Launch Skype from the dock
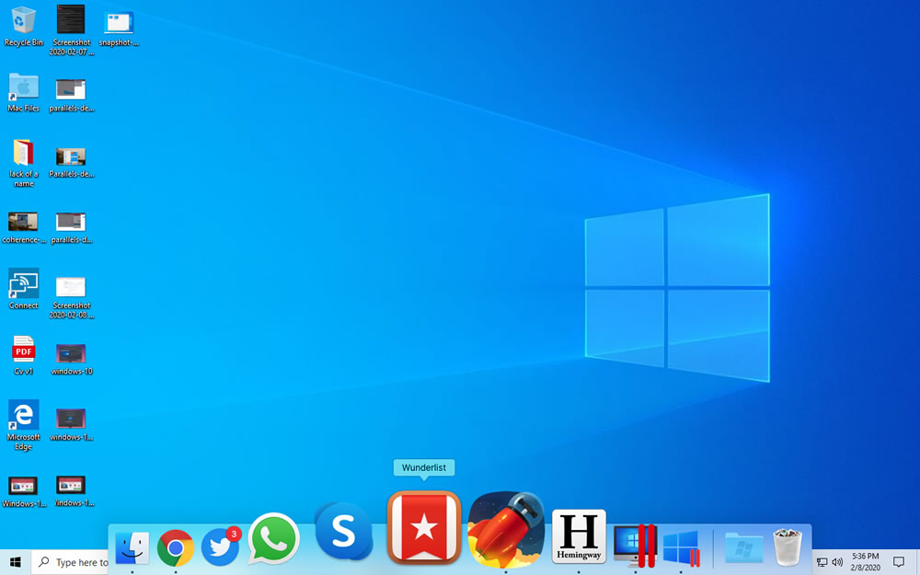 coord(344,531)
